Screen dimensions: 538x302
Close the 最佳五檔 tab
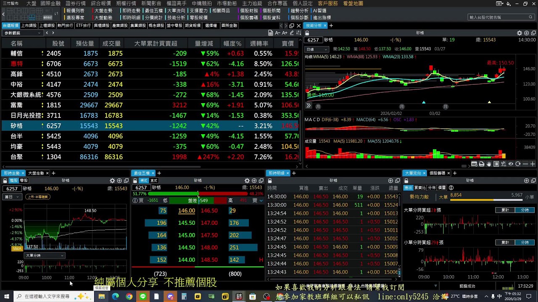click(x=153, y=173)
